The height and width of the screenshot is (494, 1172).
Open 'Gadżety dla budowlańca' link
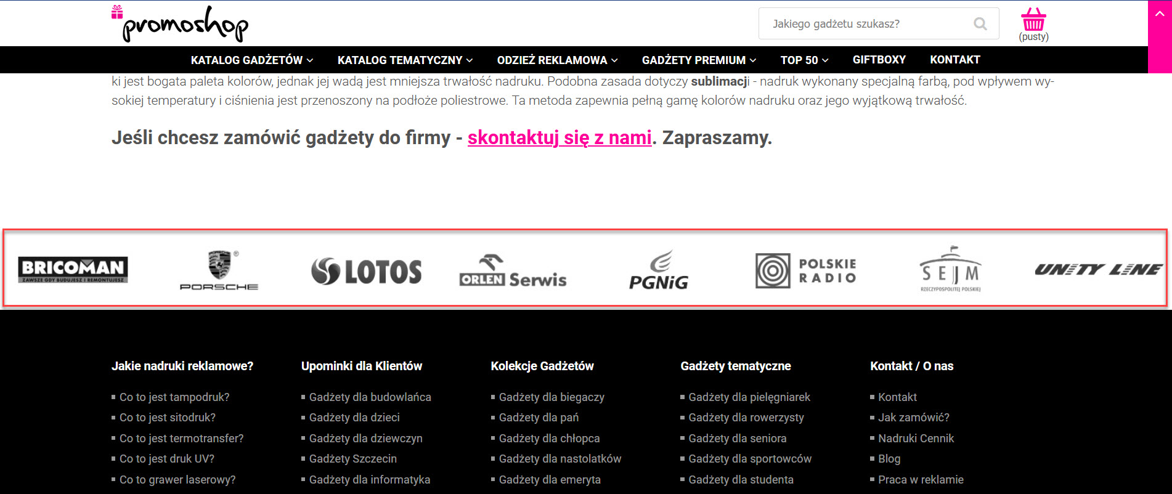pyautogui.click(x=370, y=397)
